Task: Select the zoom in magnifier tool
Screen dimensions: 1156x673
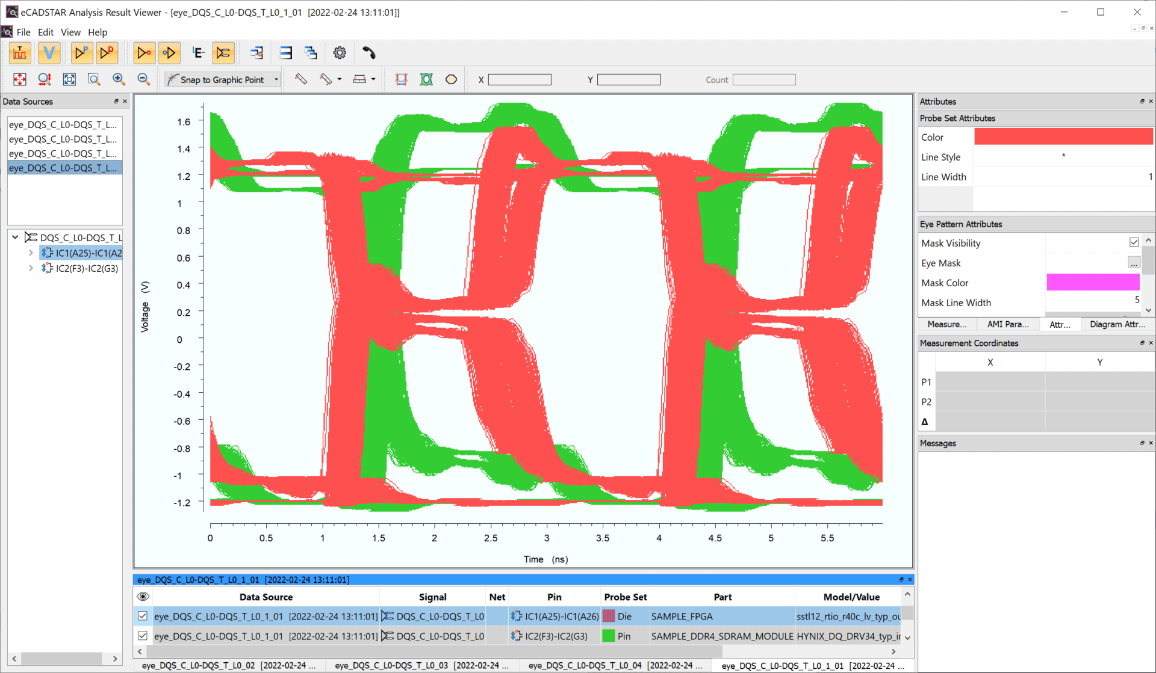Action: click(x=119, y=79)
